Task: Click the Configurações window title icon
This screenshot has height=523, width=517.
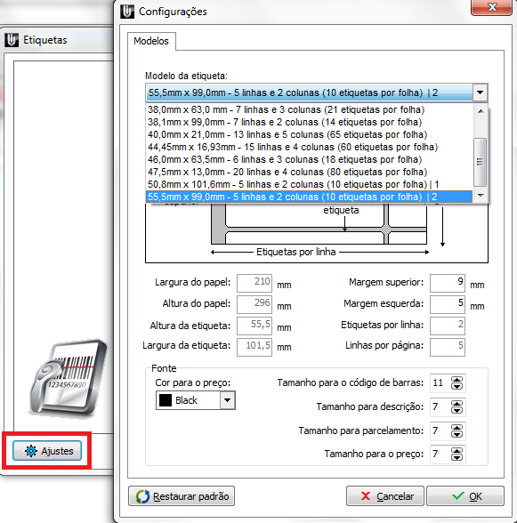Action: 127,12
